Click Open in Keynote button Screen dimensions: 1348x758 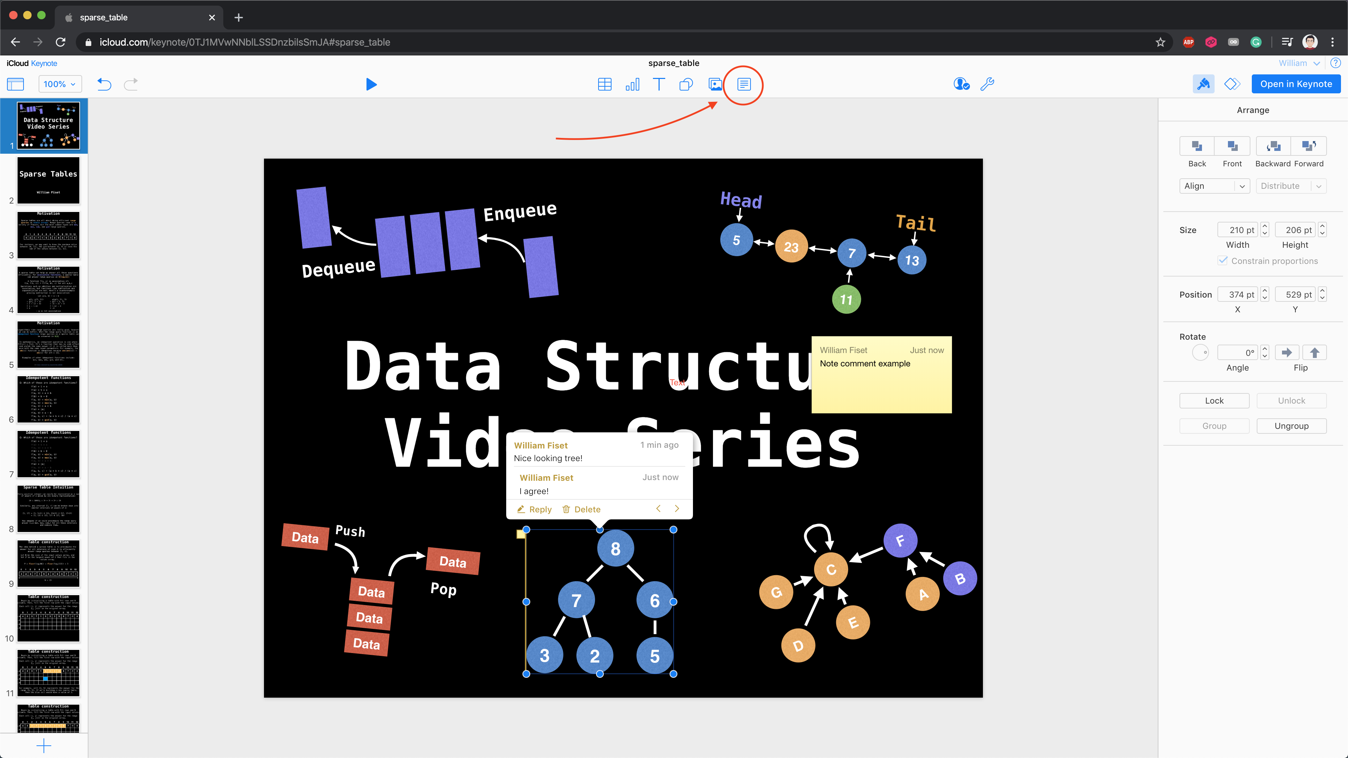(1296, 84)
